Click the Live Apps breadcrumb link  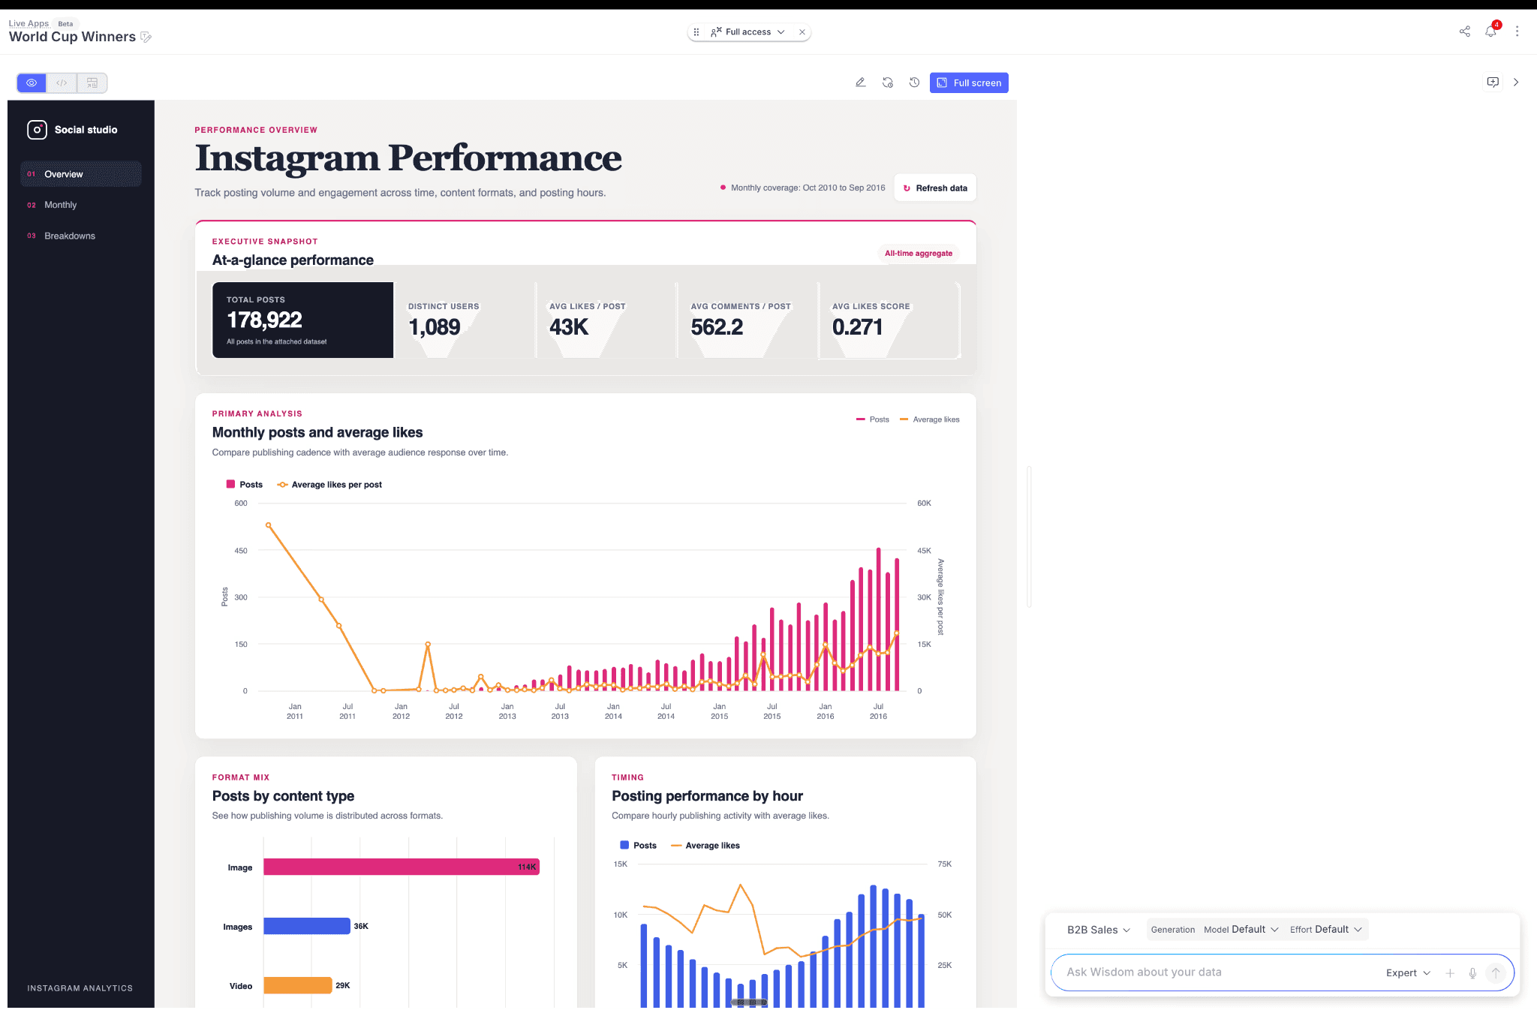coord(29,23)
